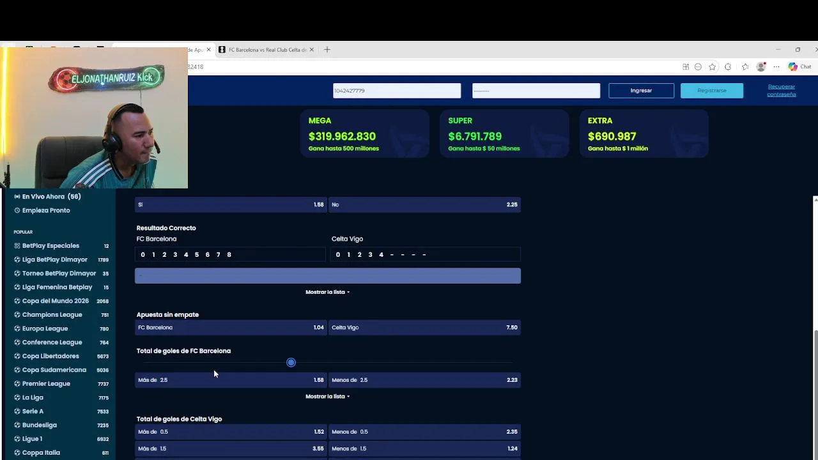Click the Barcelona total goals slider handle
Viewport: 818px width, 460px height.
(291, 362)
